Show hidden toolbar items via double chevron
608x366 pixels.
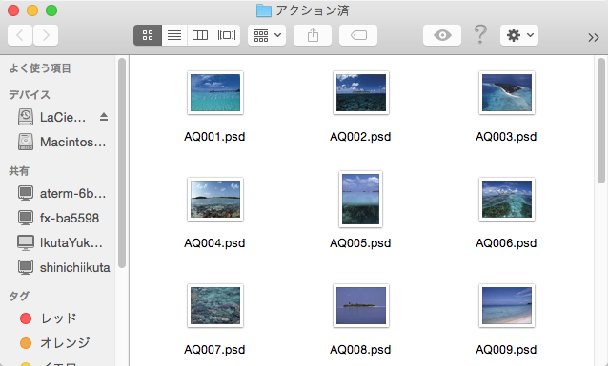[x=594, y=37]
